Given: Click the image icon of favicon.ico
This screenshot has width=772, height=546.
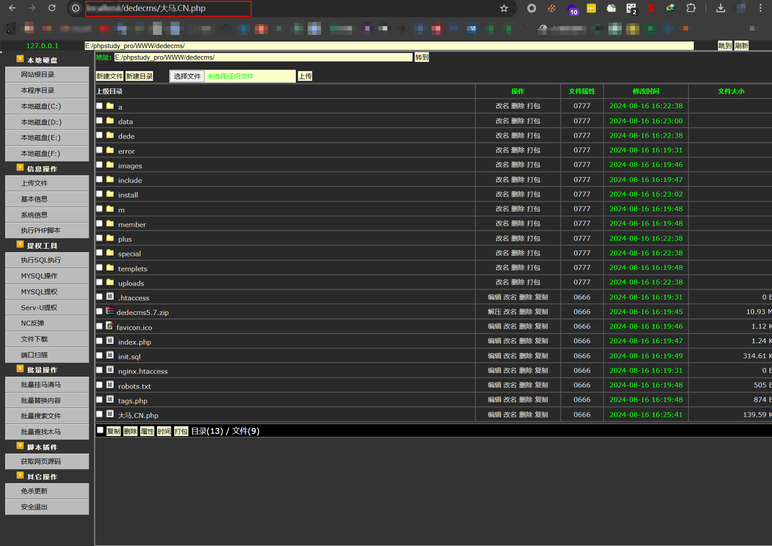Looking at the screenshot, I should [110, 326].
